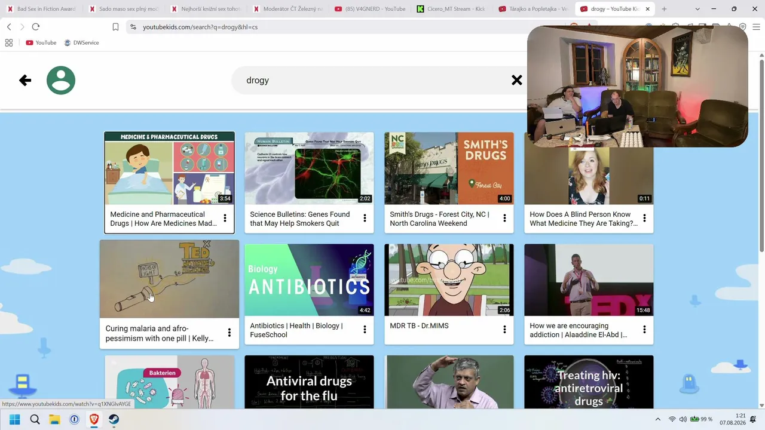Open 'Medicine and Pharmaceutical Drugs' video title
This screenshot has width=765, height=430.
[x=163, y=219]
